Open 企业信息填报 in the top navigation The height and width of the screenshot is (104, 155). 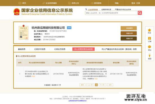coord(51,3)
